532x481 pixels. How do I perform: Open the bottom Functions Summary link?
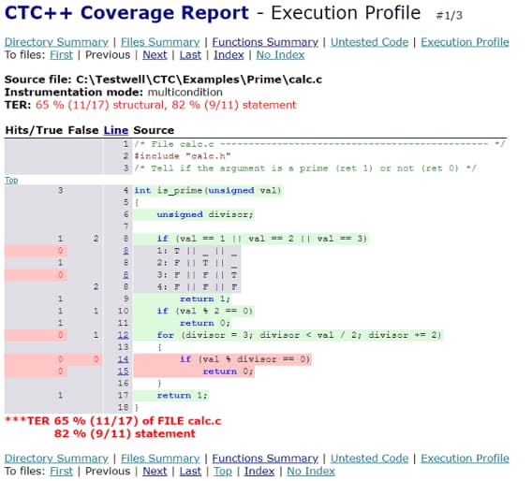click(265, 459)
